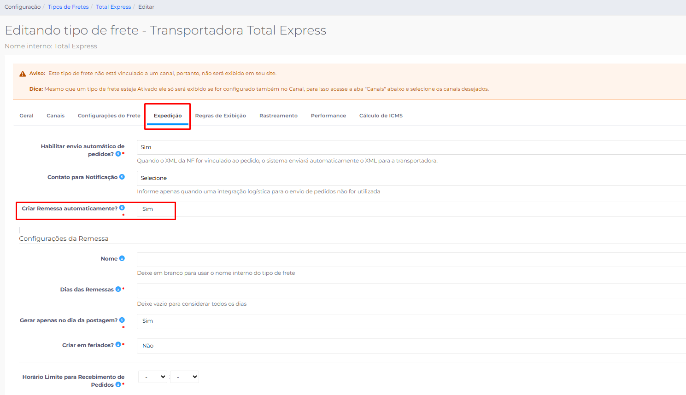Click info icon beside Habilitar envio automático de pedidos
Image resolution: width=686 pixels, height=395 pixels.
tap(118, 154)
